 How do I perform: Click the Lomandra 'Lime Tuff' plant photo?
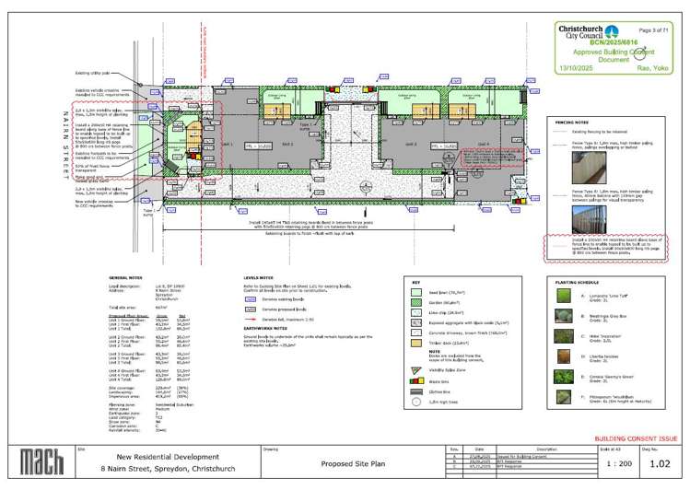[566, 297]
